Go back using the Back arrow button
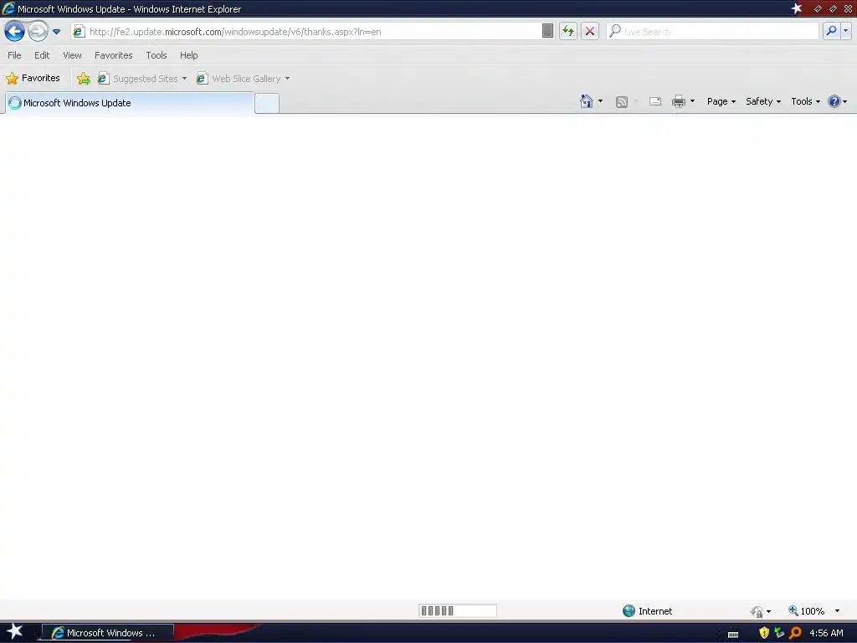Image resolution: width=857 pixels, height=643 pixels. (14, 31)
